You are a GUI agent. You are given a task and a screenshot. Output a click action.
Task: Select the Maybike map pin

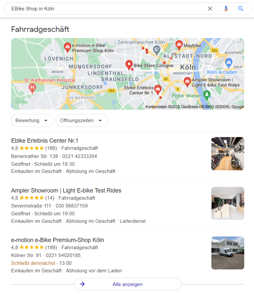(179, 45)
